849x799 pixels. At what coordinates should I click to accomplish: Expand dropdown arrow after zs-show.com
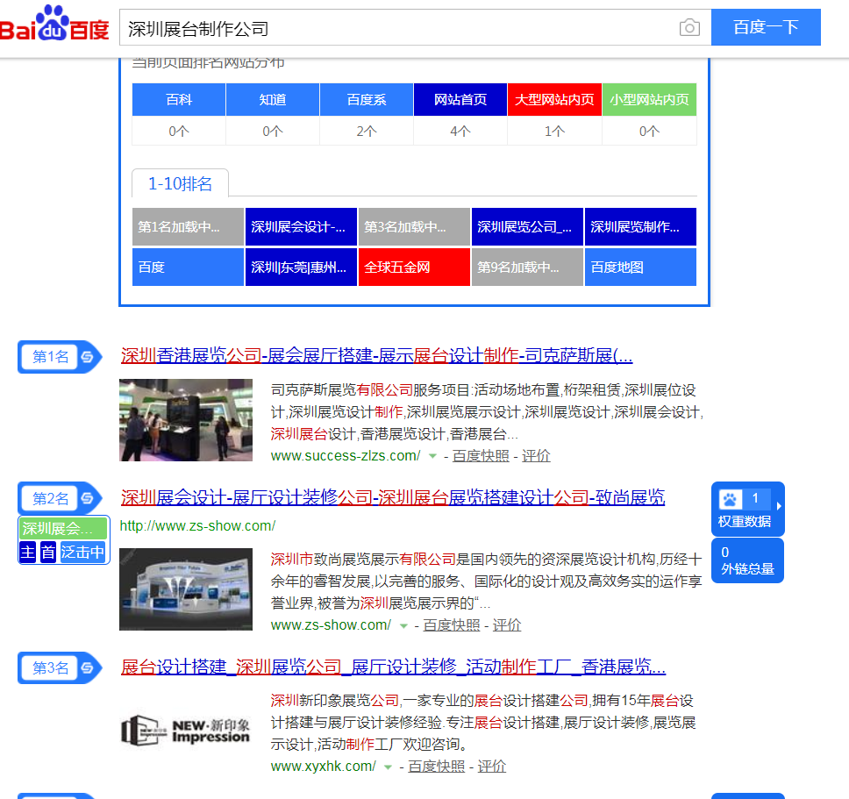(403, 625)
